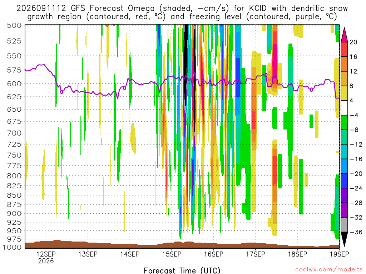The image size is (366, 274).
Task: Click the black downward arrow below colorbar
Action: point(344,239)
